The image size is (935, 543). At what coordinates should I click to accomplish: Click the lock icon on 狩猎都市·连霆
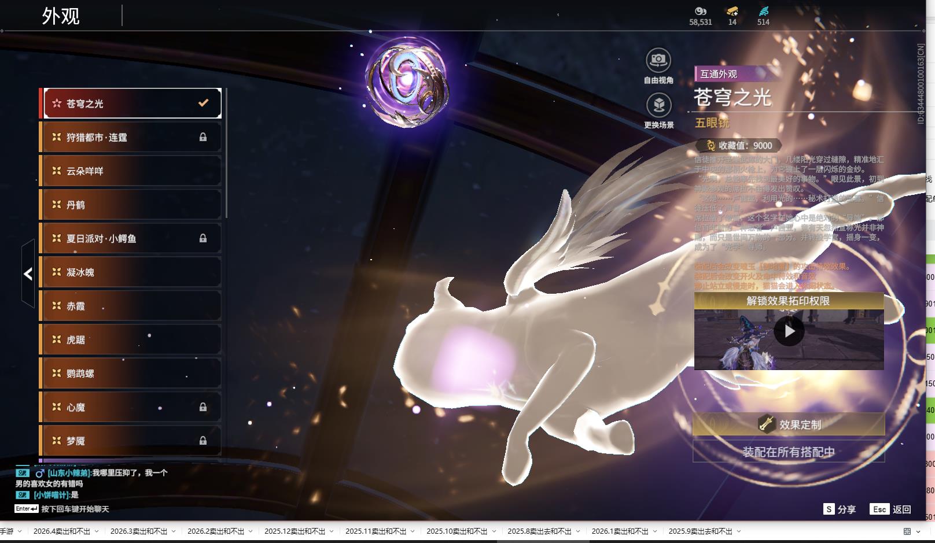203,137
